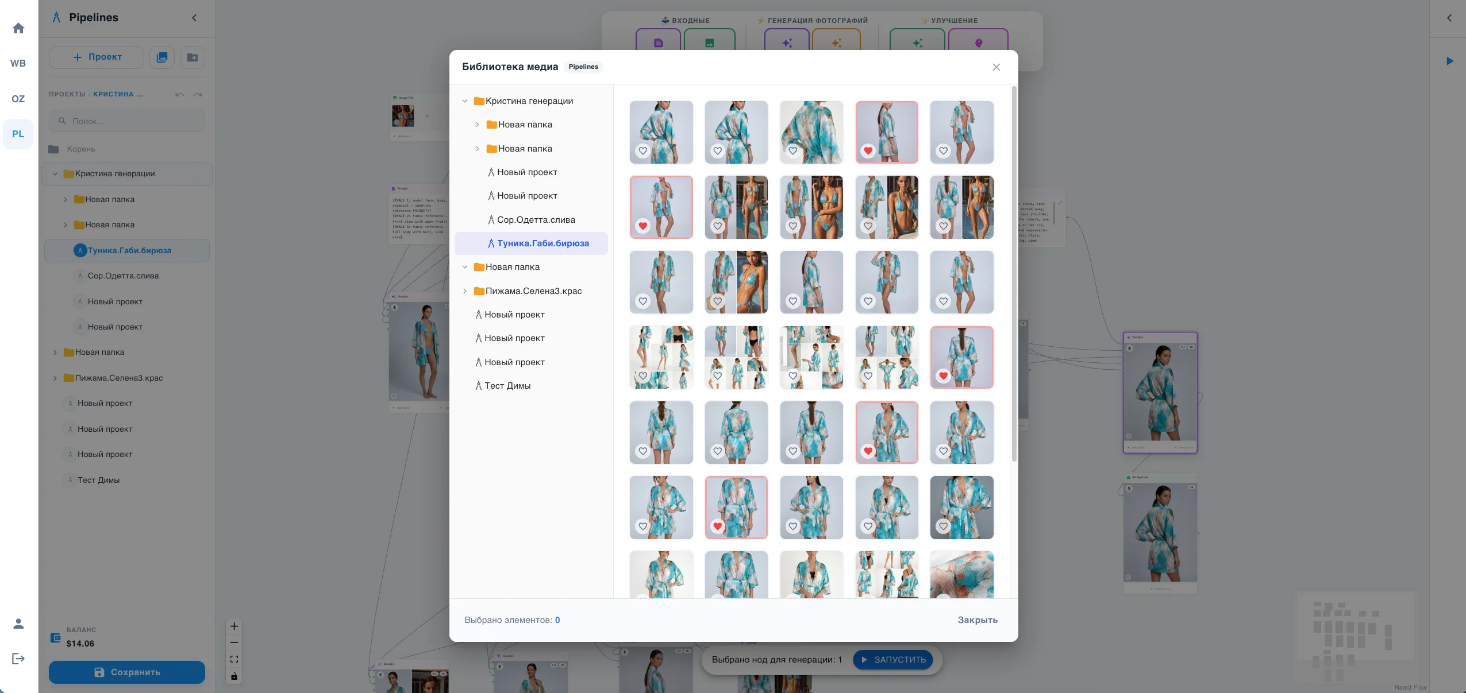This screenshot has height=693, width=1466.
Task: Collapse the Pipelines sidebar panel
Action: point(194,18)
